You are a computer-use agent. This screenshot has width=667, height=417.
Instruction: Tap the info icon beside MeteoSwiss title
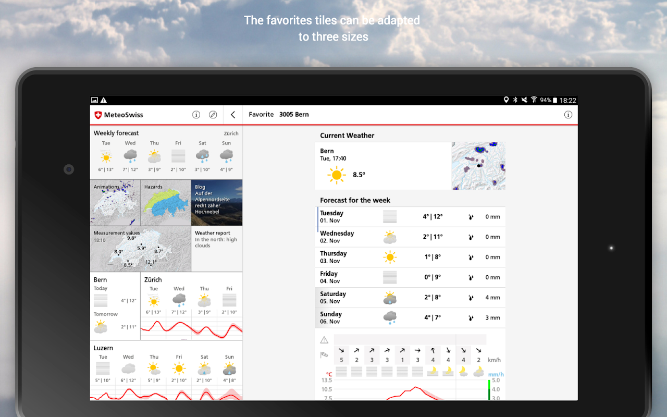click(196, 115)
